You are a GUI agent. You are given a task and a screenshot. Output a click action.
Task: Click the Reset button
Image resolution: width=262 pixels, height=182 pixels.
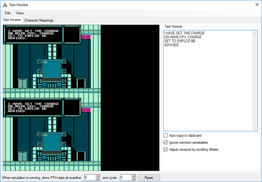pos(149,178)
